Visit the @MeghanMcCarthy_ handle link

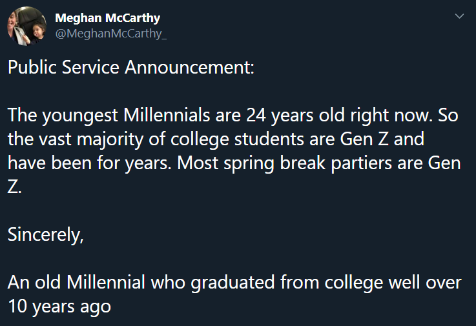pos(111,34)
